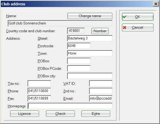Image resolution: width=160 pixels, height=124 pixels.
Task: Click the red X icon on Cancel
Action: point(124,27)
